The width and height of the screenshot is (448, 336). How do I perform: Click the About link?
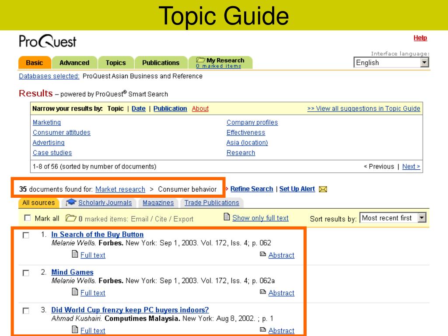(200, 108)
